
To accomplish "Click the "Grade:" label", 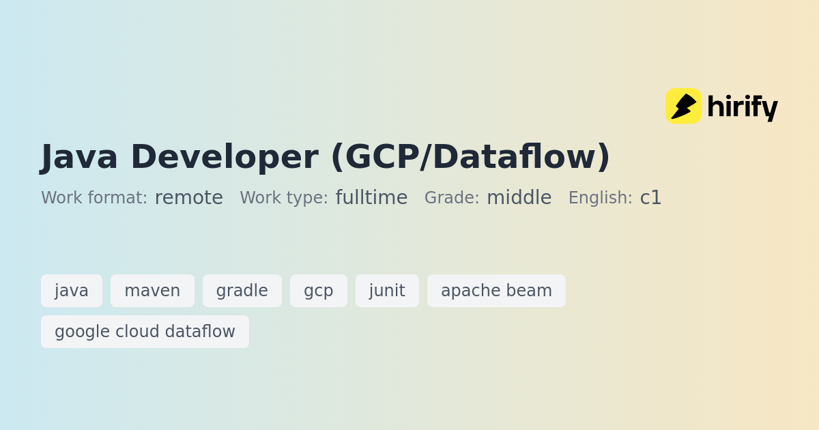I will tap(452, 198).
